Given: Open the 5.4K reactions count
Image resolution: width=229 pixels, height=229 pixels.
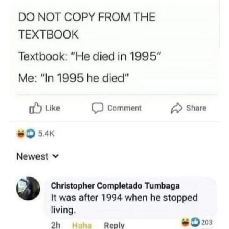Looking at the screenshot, I should 46,134.
